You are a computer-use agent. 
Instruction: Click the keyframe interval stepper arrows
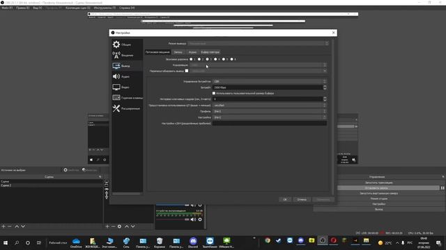coord(325,99)
